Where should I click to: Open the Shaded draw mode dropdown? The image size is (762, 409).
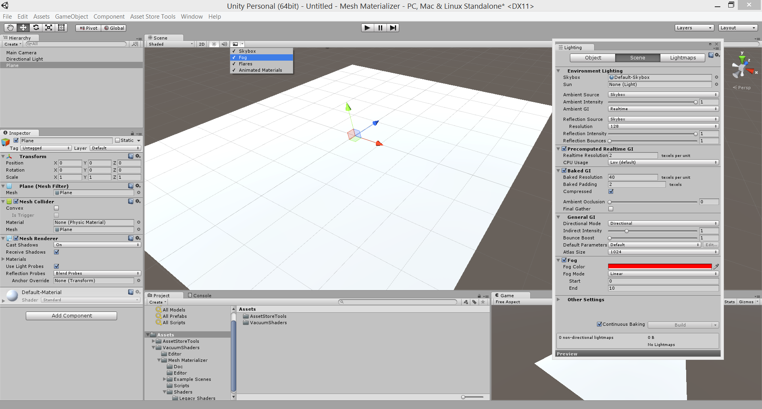click(x=170, y=44)
